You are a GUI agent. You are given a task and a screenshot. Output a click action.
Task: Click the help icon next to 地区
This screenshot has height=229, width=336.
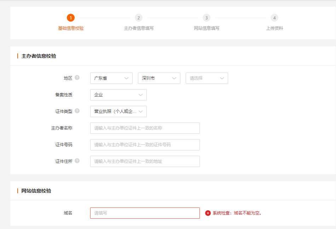coord(77,78)
